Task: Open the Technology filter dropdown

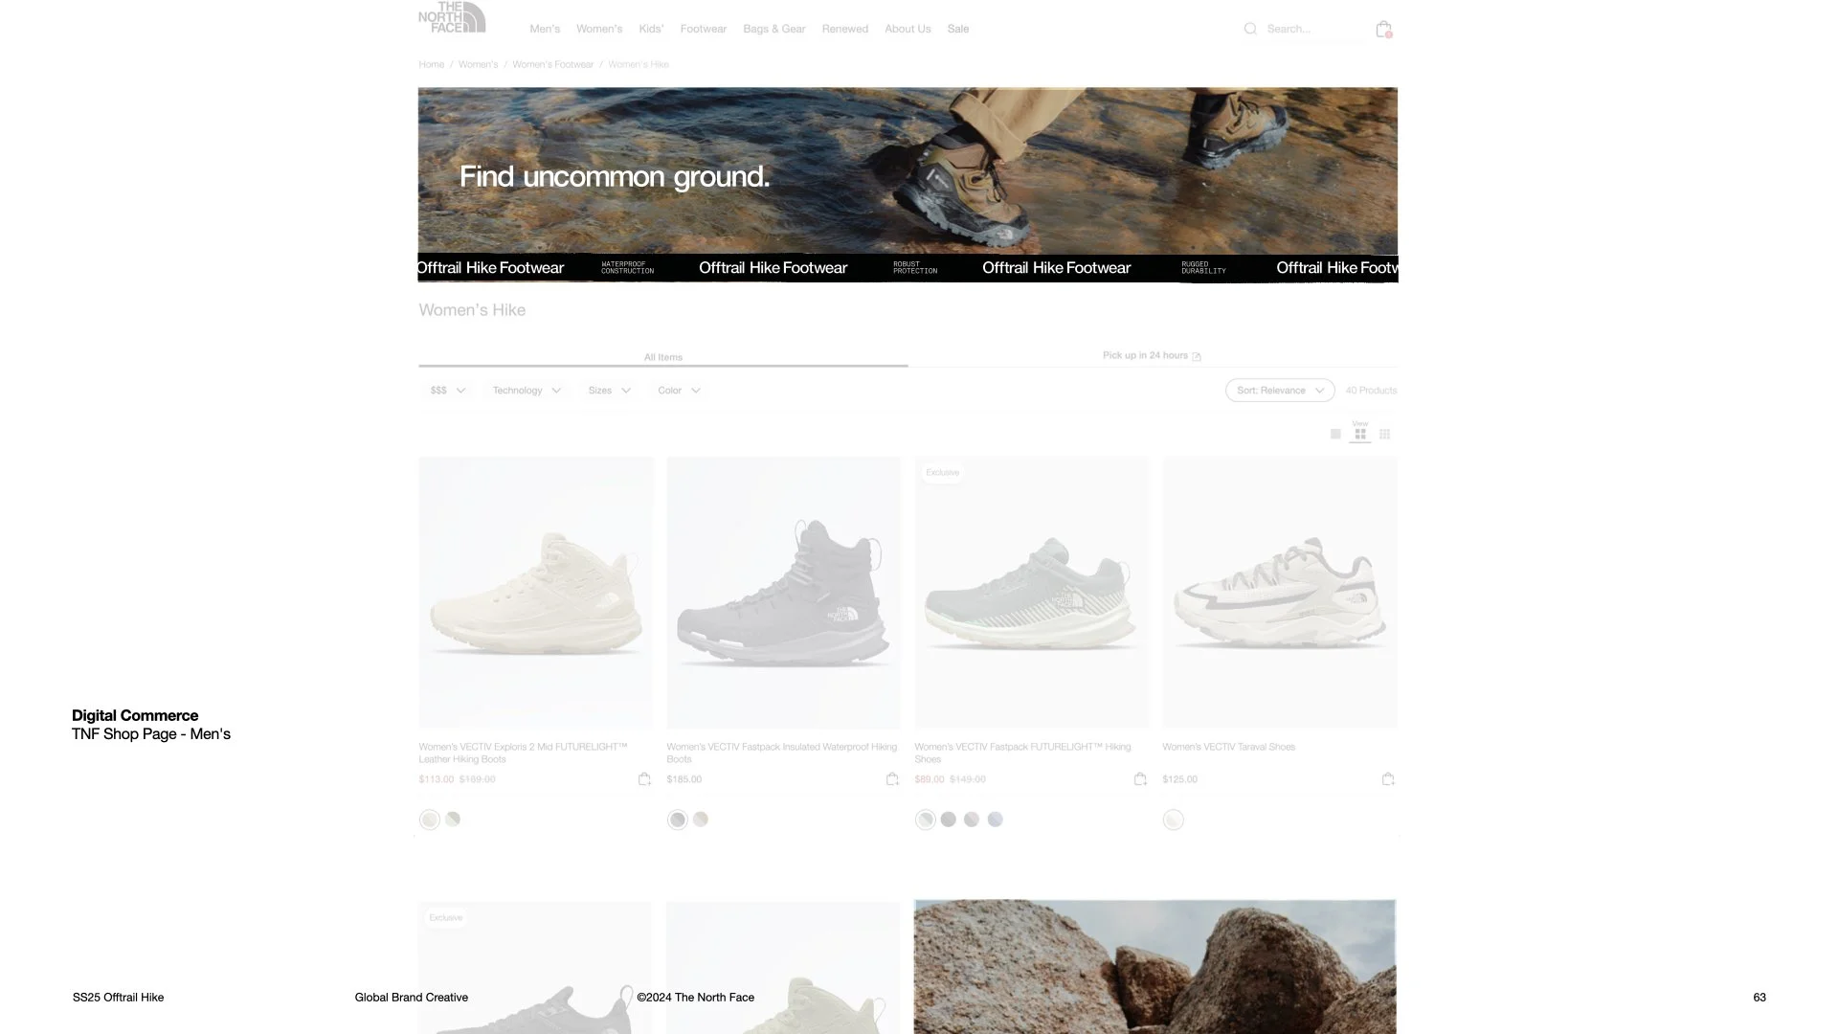Action: click(527, 391)
